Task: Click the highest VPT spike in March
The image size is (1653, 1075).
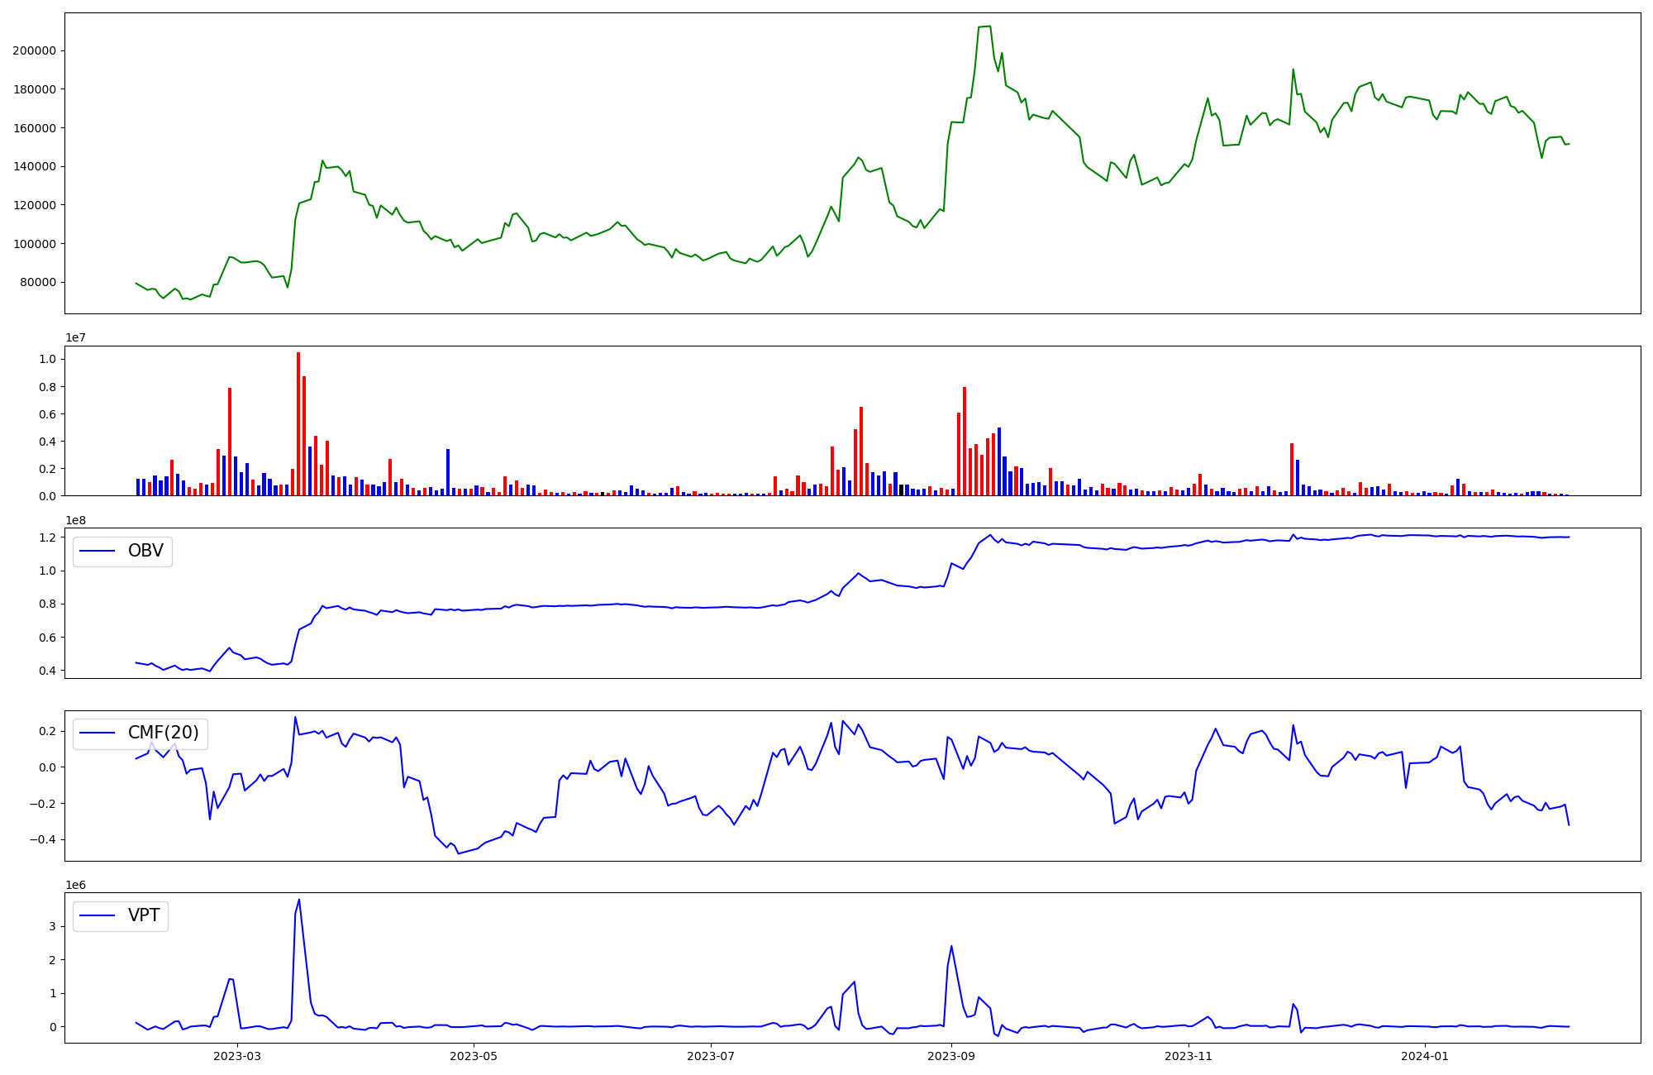Action: pos(298,900)
